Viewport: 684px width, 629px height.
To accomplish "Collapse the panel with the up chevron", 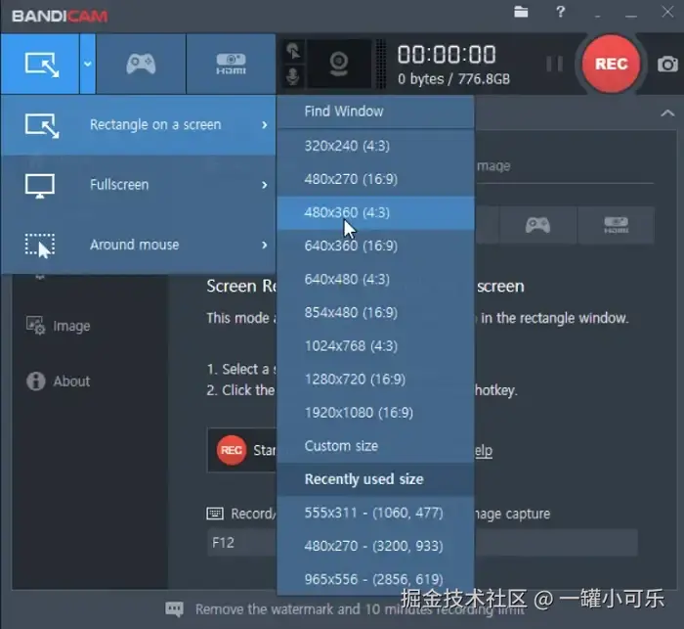I will pos(667,113).
